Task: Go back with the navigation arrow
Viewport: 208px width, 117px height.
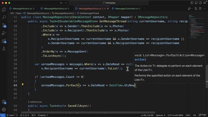Action: pos(61,3)
